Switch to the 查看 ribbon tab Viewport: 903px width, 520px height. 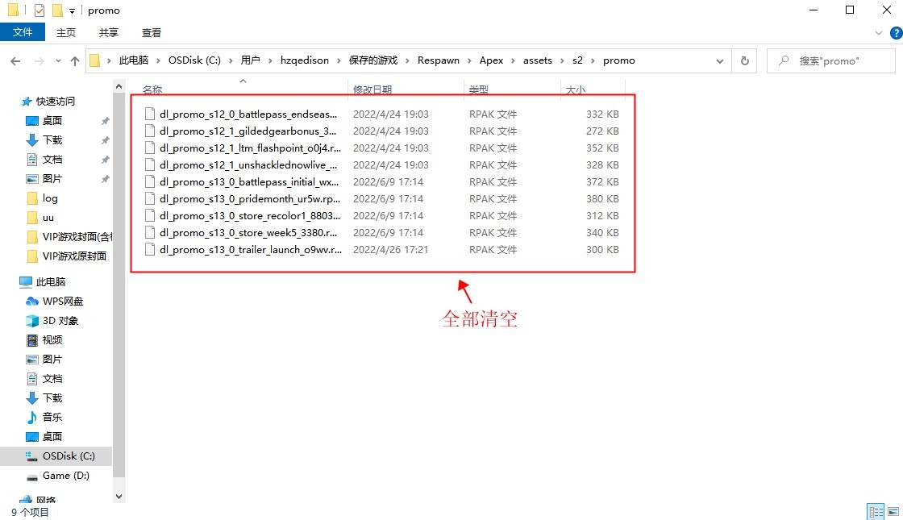click(153, 32)
